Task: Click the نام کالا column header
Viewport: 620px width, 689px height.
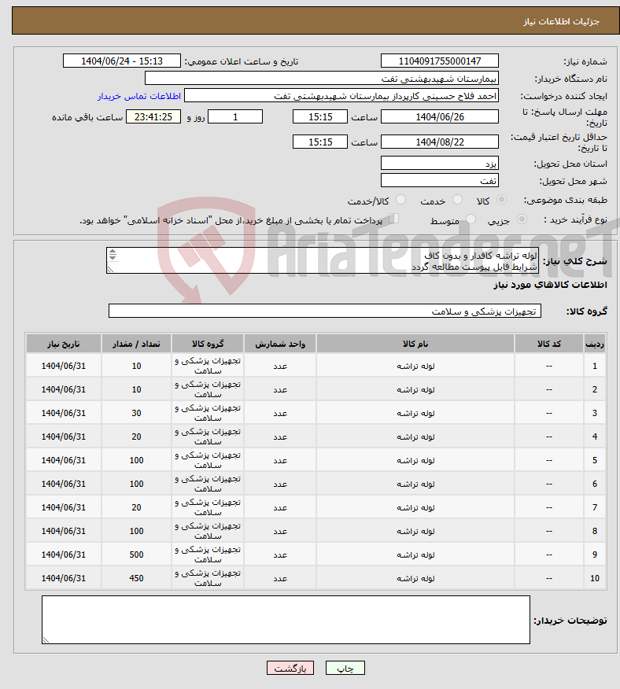Action: [415, 344]
